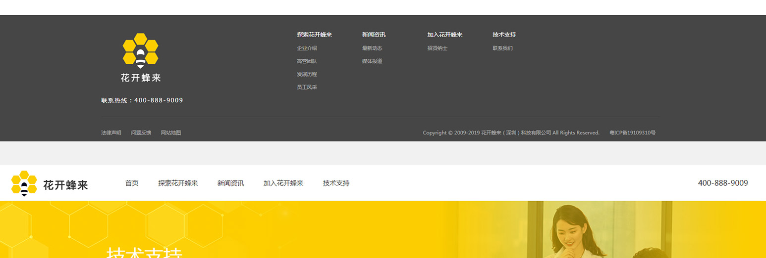
Task: Open 员工风采 footer link
Action: pyautogui.click(x=307, y=87)
